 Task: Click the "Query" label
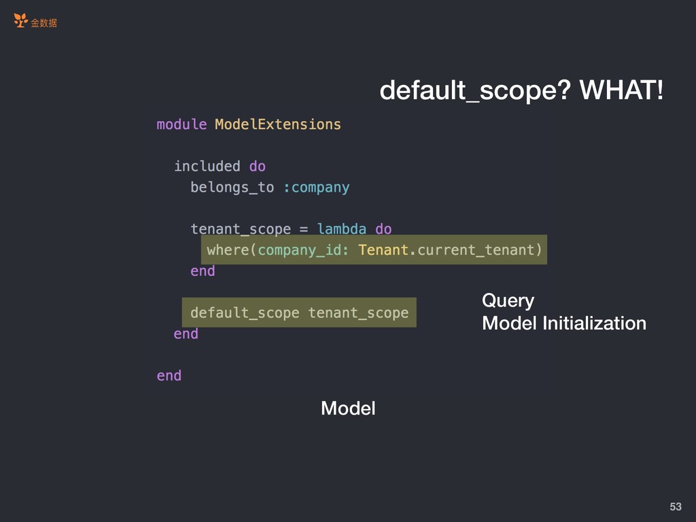[508, 301]
